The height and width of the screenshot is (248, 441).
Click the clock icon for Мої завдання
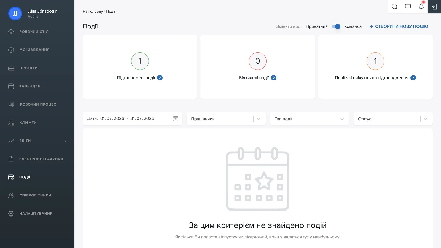coord(11,50)
